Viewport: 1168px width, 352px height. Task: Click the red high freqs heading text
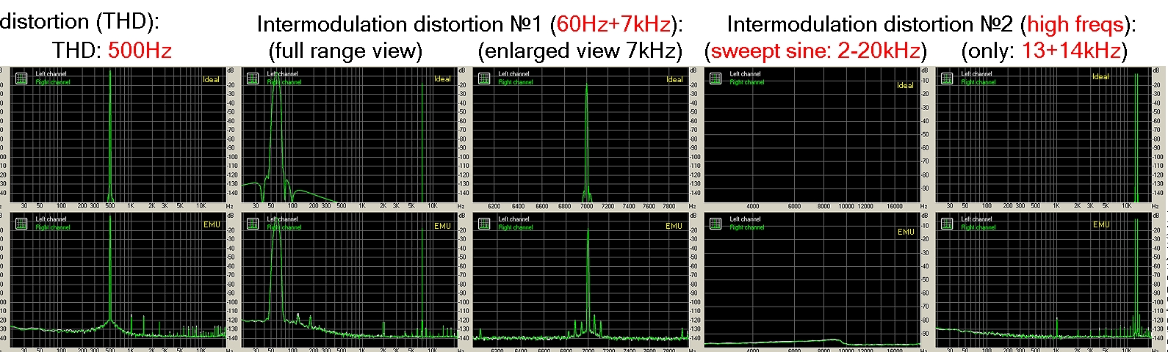[1075, 24]
